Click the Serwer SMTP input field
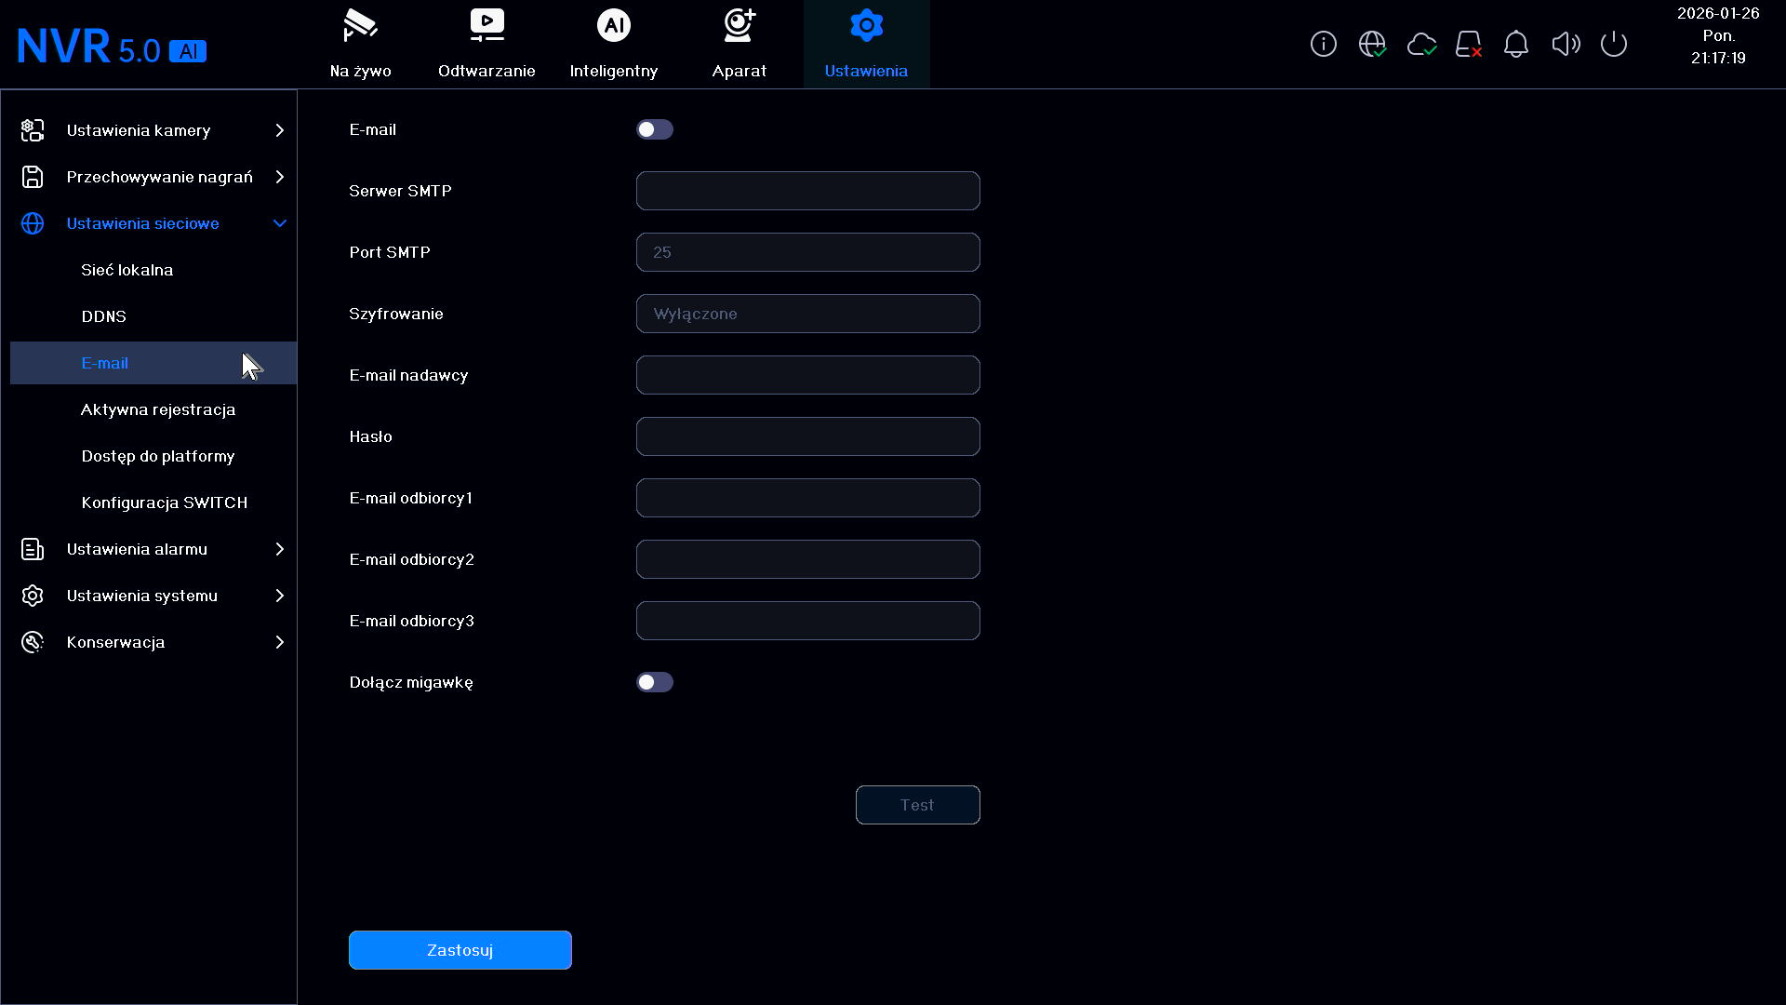1786x1005 pixels. click(808, 191)
